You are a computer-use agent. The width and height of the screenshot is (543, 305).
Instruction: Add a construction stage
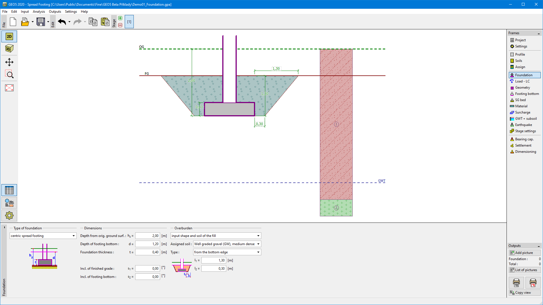(x=120, y=18)
